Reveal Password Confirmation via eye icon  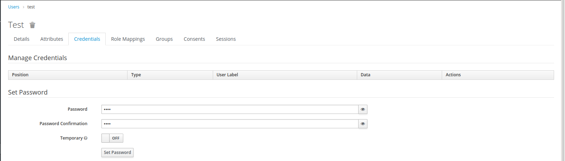click(x=363, y=124)
